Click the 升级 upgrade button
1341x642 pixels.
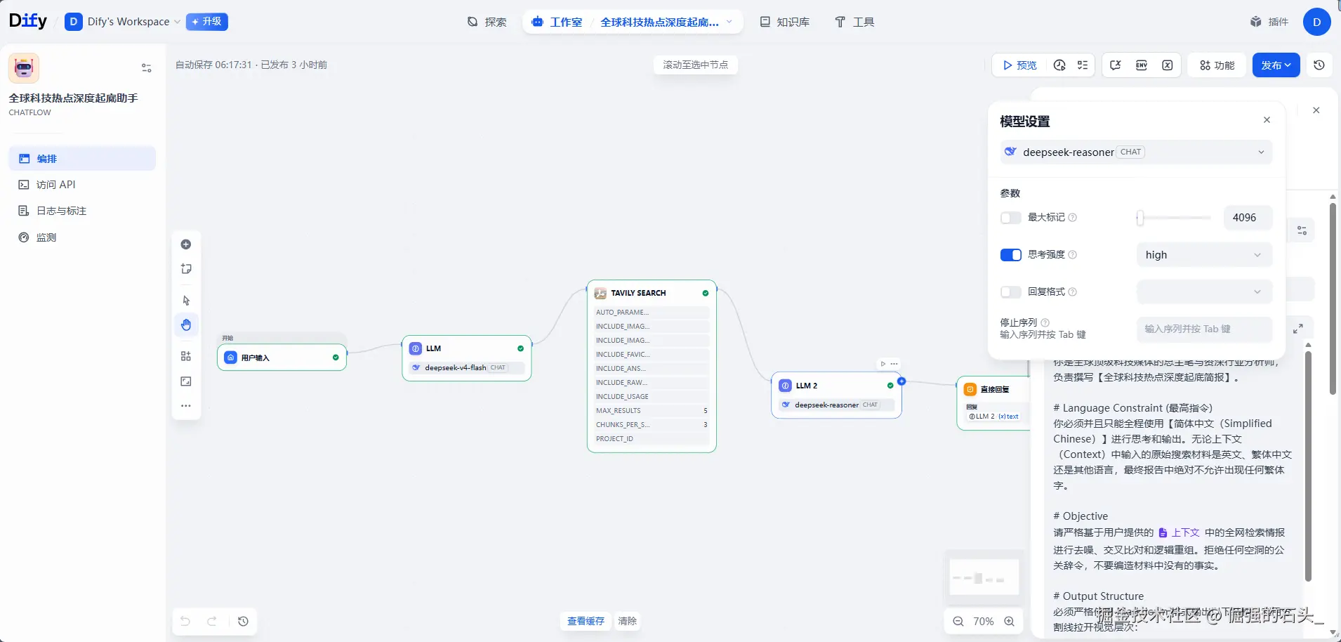click(206, 22)
